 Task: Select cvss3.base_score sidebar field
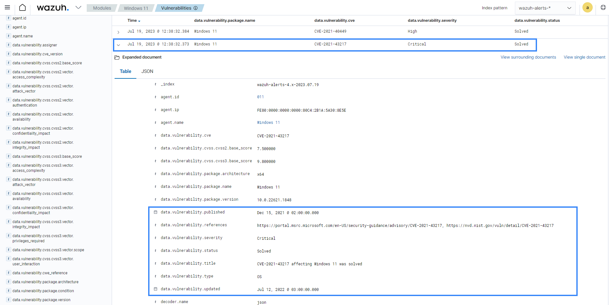pos(47,157)
